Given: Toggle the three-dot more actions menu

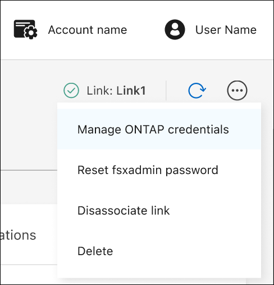Looking at the screenshot, I should pyautogui.click(x=237, y=91).
